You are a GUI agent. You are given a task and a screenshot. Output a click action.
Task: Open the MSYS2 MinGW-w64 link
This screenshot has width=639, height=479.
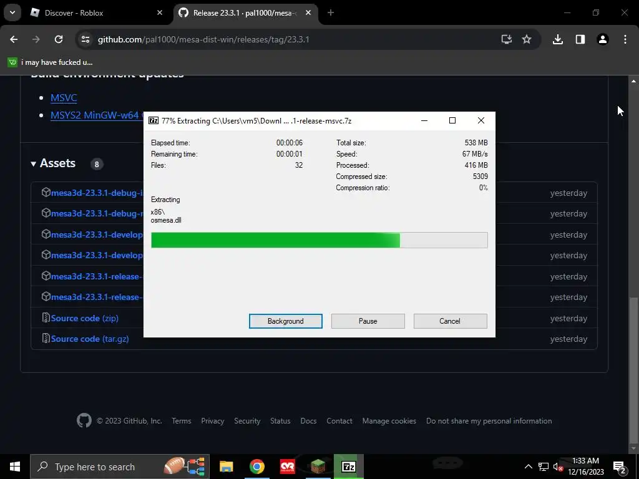[97, 115]
